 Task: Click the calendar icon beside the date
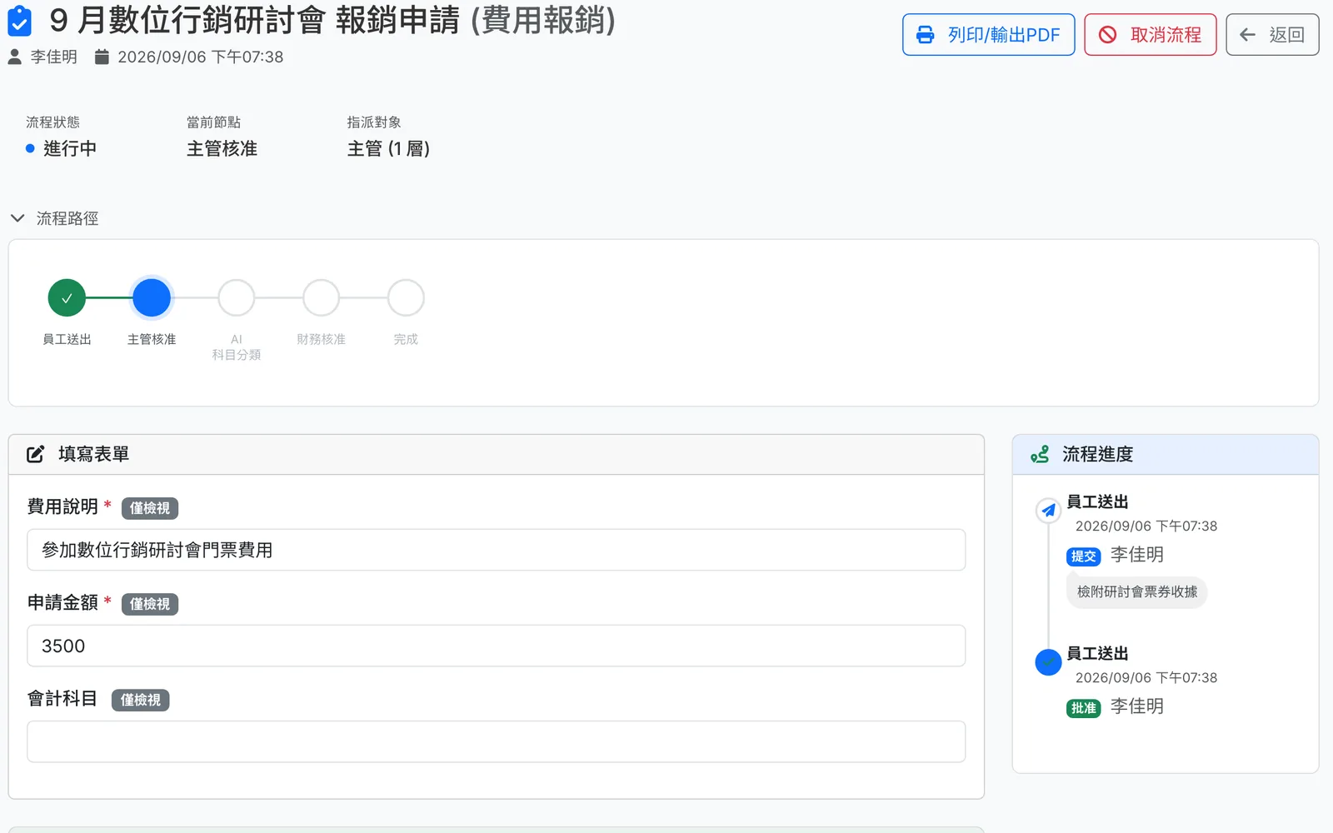point(102,57)
